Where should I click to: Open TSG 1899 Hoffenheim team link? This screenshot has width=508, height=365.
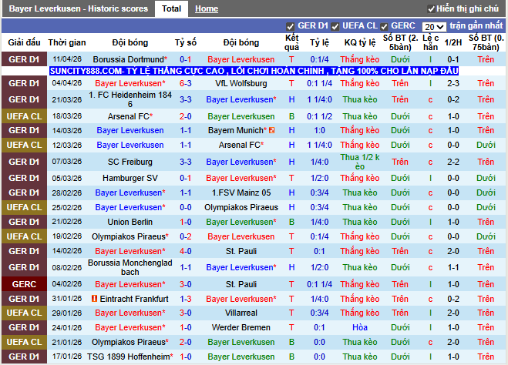[128, 357]
